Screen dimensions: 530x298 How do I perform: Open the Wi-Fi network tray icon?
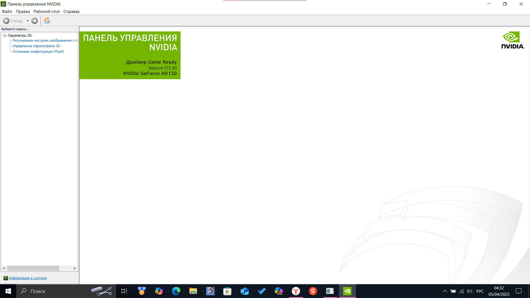pyautogui.click(x=462, y=291)
